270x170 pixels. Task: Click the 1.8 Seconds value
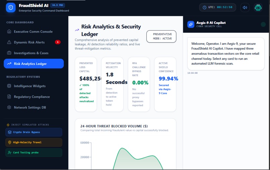[117, 78]
